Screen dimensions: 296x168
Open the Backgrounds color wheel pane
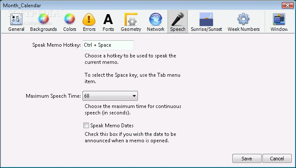click(43, 22)
